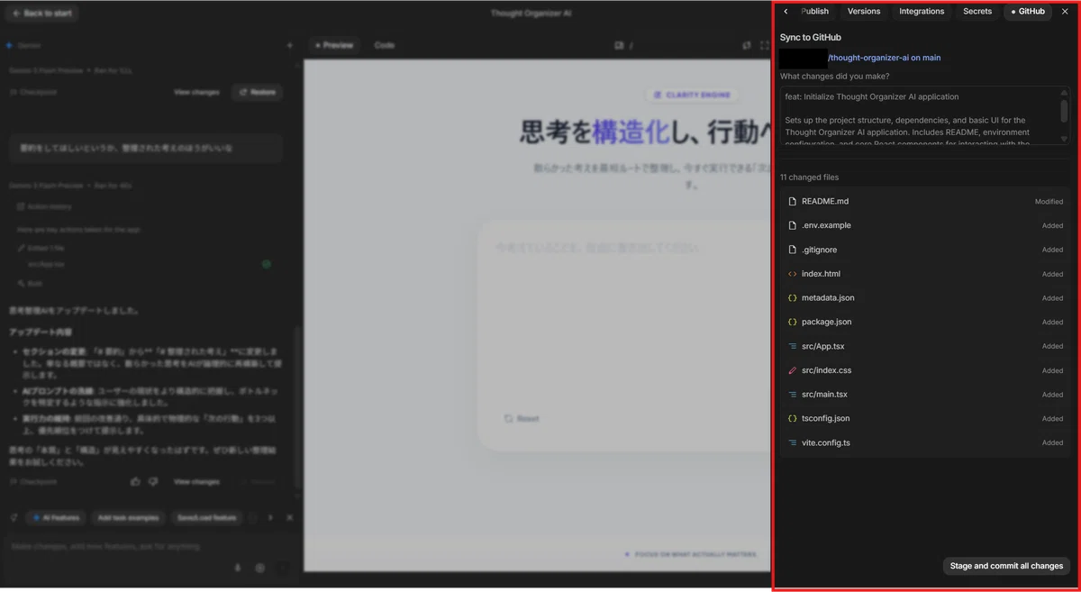Click the braces icon beside metadata.json
Image resolution: width=1081 pixels, height=592 pixels.
pos(793,298)
